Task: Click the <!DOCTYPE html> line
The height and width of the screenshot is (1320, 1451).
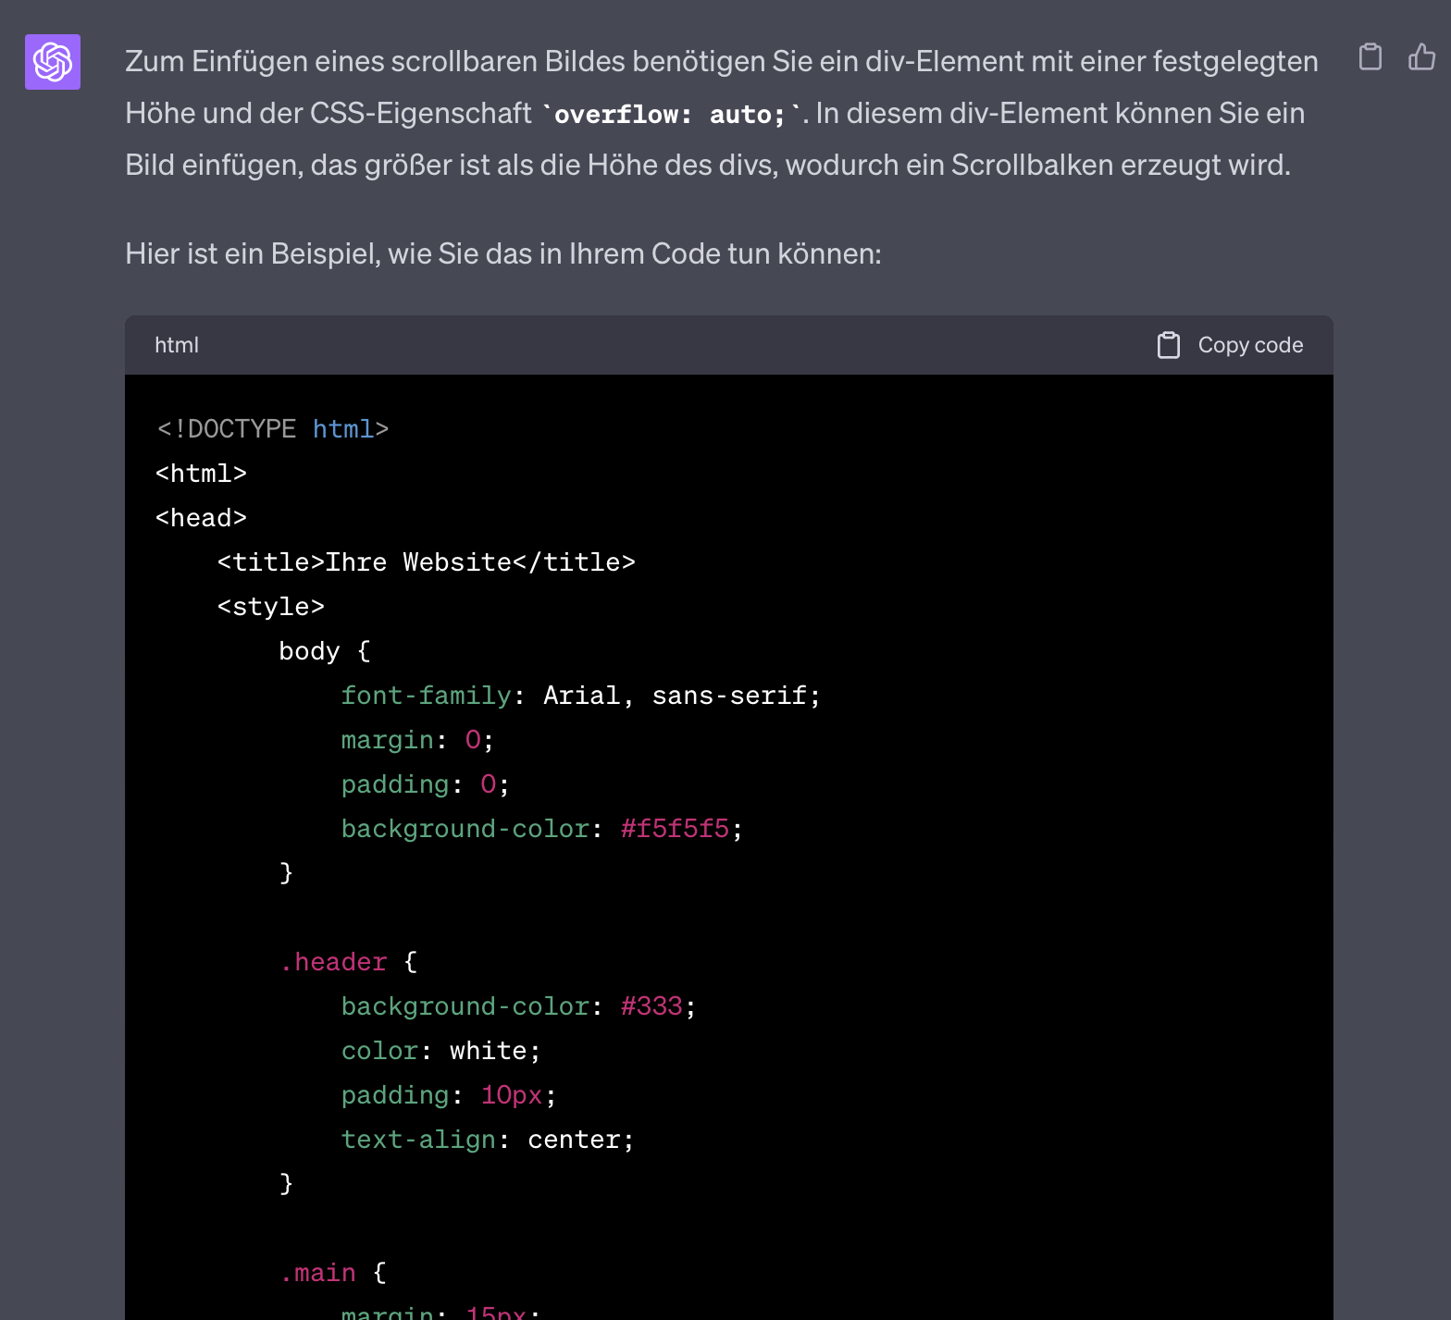Action: pos(273,429)
